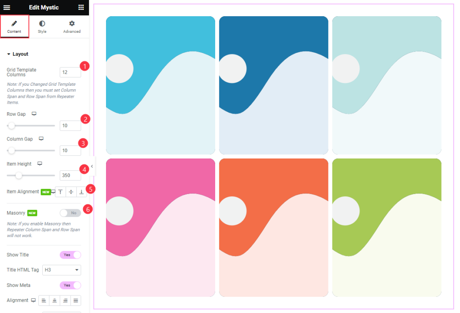Click the Item Height slider handle
This screenshot has height=313, width=460.
pyautogui.click(x=18, y=176)
